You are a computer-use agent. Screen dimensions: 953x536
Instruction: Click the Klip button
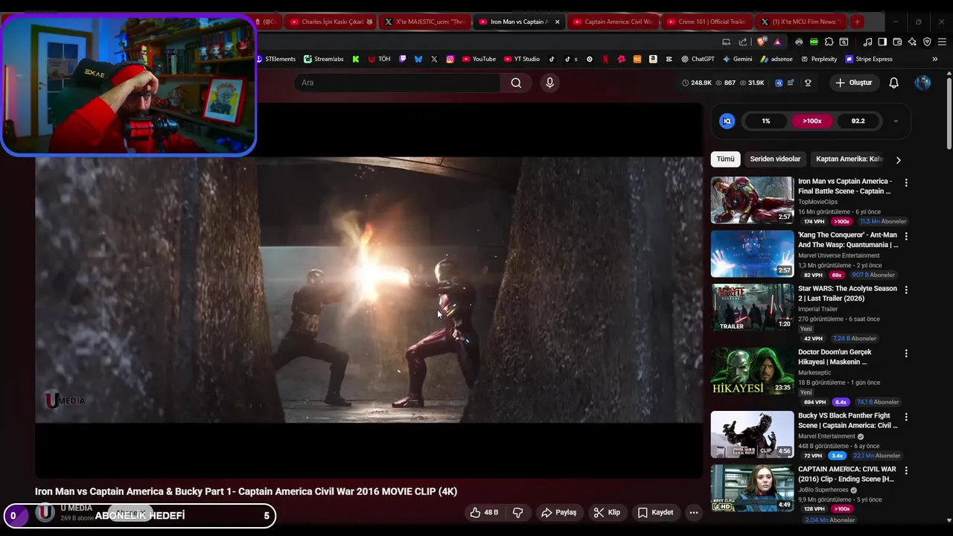click(607, 512)
